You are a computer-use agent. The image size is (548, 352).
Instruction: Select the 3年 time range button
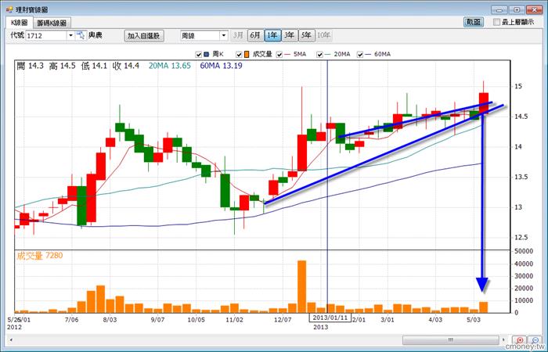(x=290, y=36)
